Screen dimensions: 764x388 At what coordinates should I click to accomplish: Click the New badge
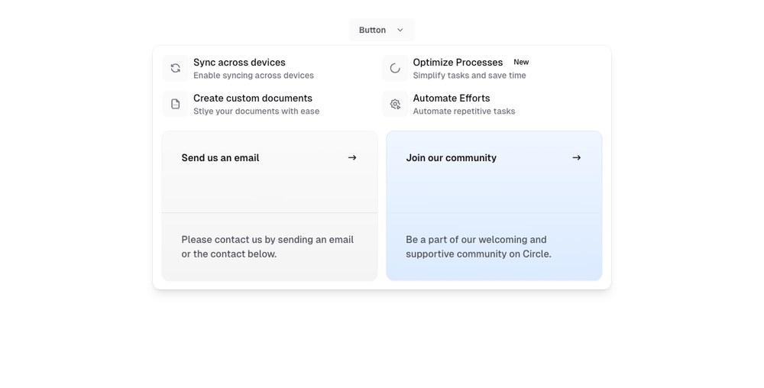tap(521, 62)
